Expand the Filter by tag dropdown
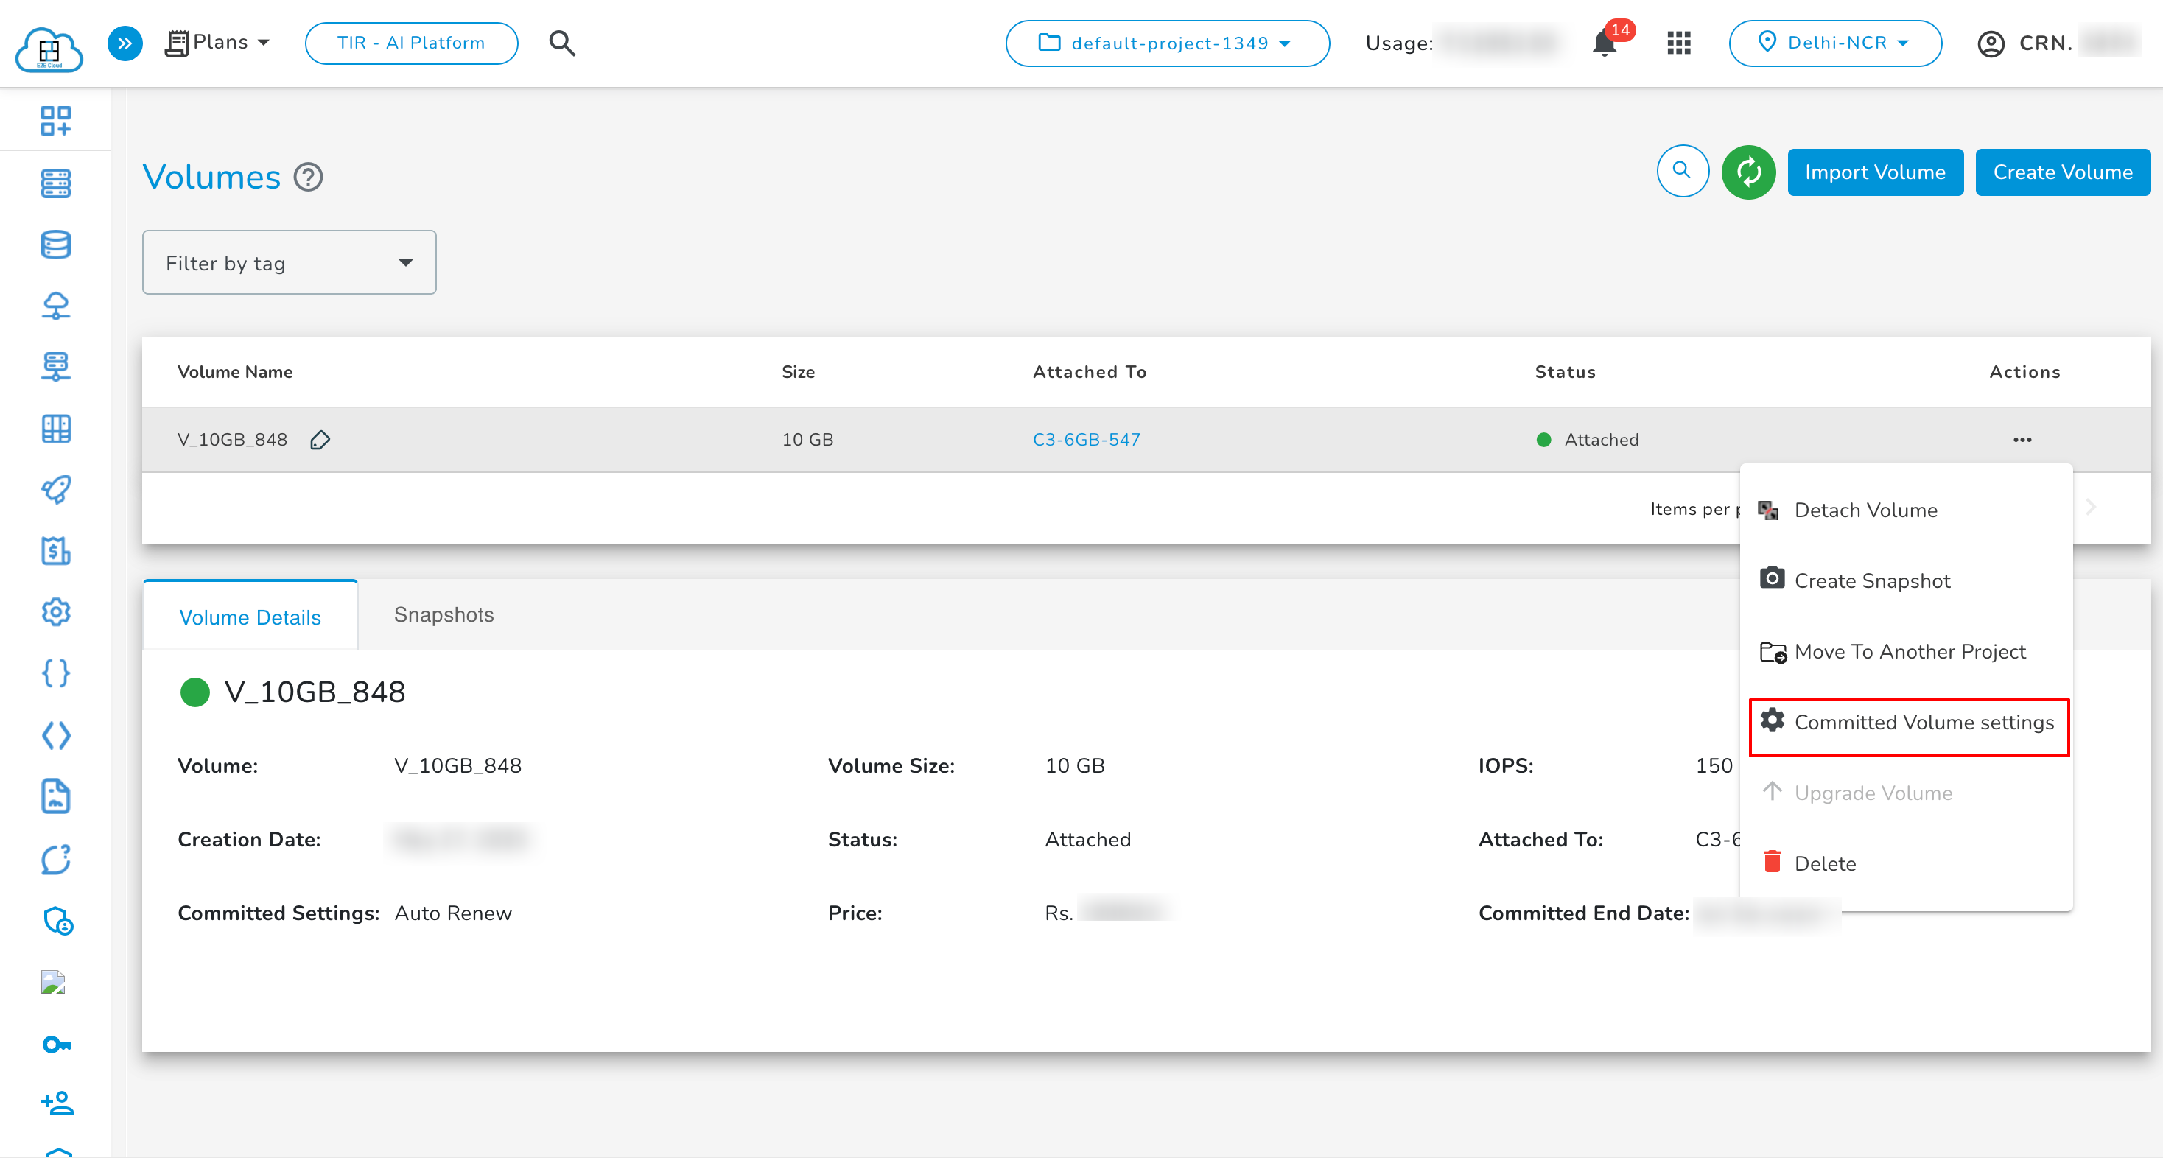 [x=289, y=263]
